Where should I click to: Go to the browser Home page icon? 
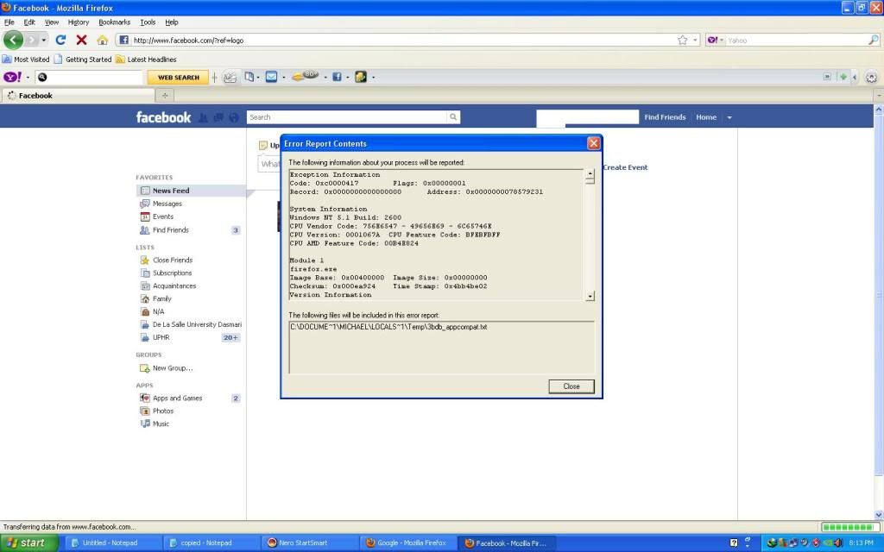click(102, 40)
